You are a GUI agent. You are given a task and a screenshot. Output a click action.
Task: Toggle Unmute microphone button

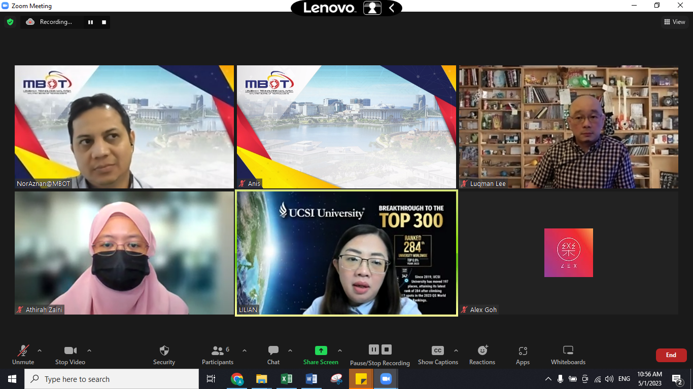(x=23, y=351)
